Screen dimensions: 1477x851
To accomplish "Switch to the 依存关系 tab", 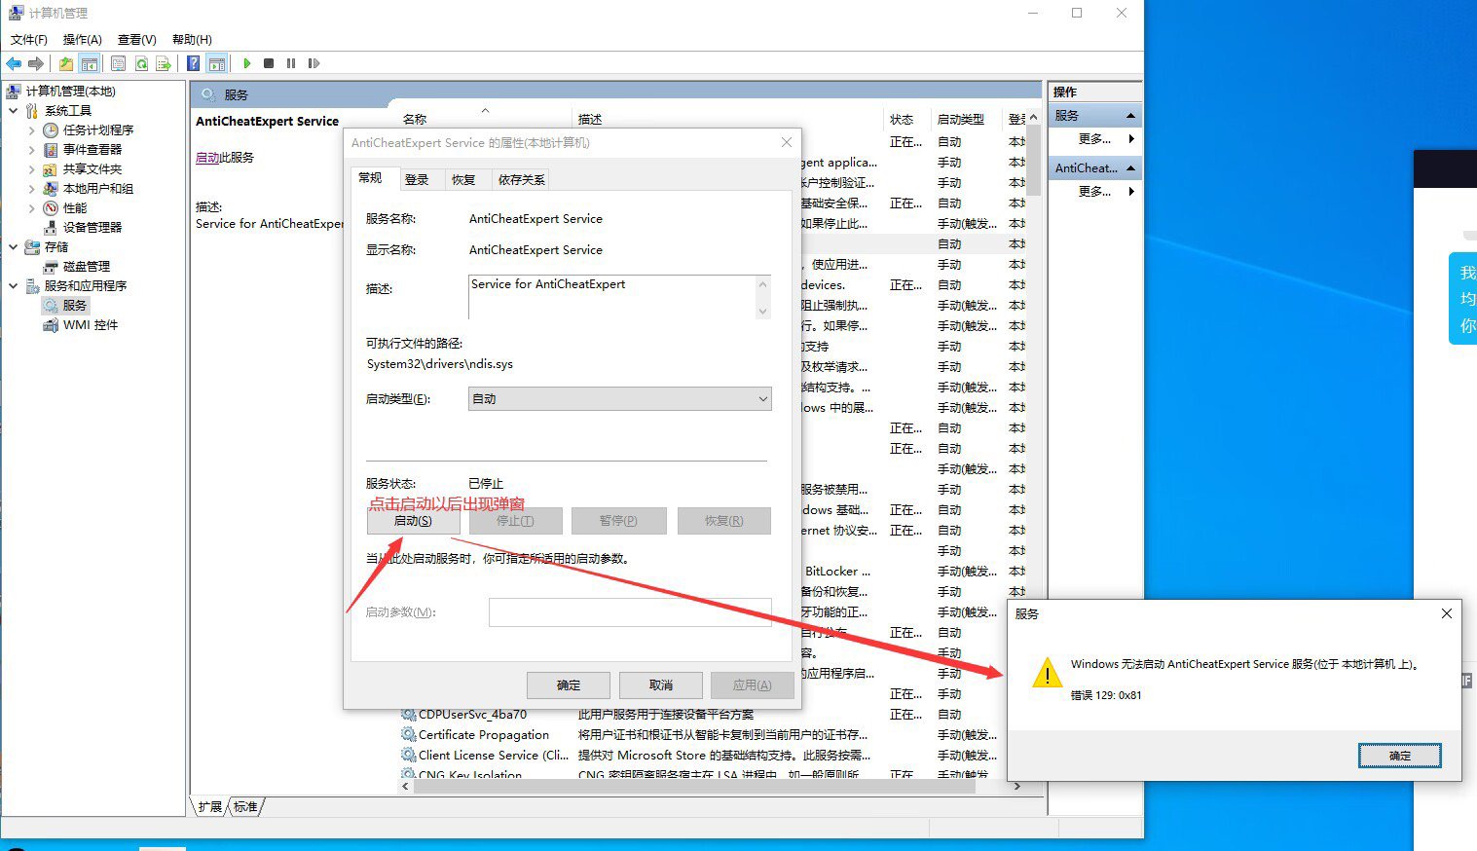I will pyautogui.click(x=521, y=179).
